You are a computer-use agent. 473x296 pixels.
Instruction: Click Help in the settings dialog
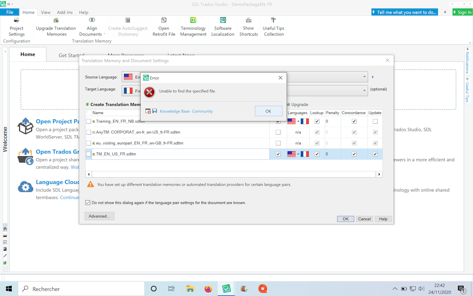(383, 219)
